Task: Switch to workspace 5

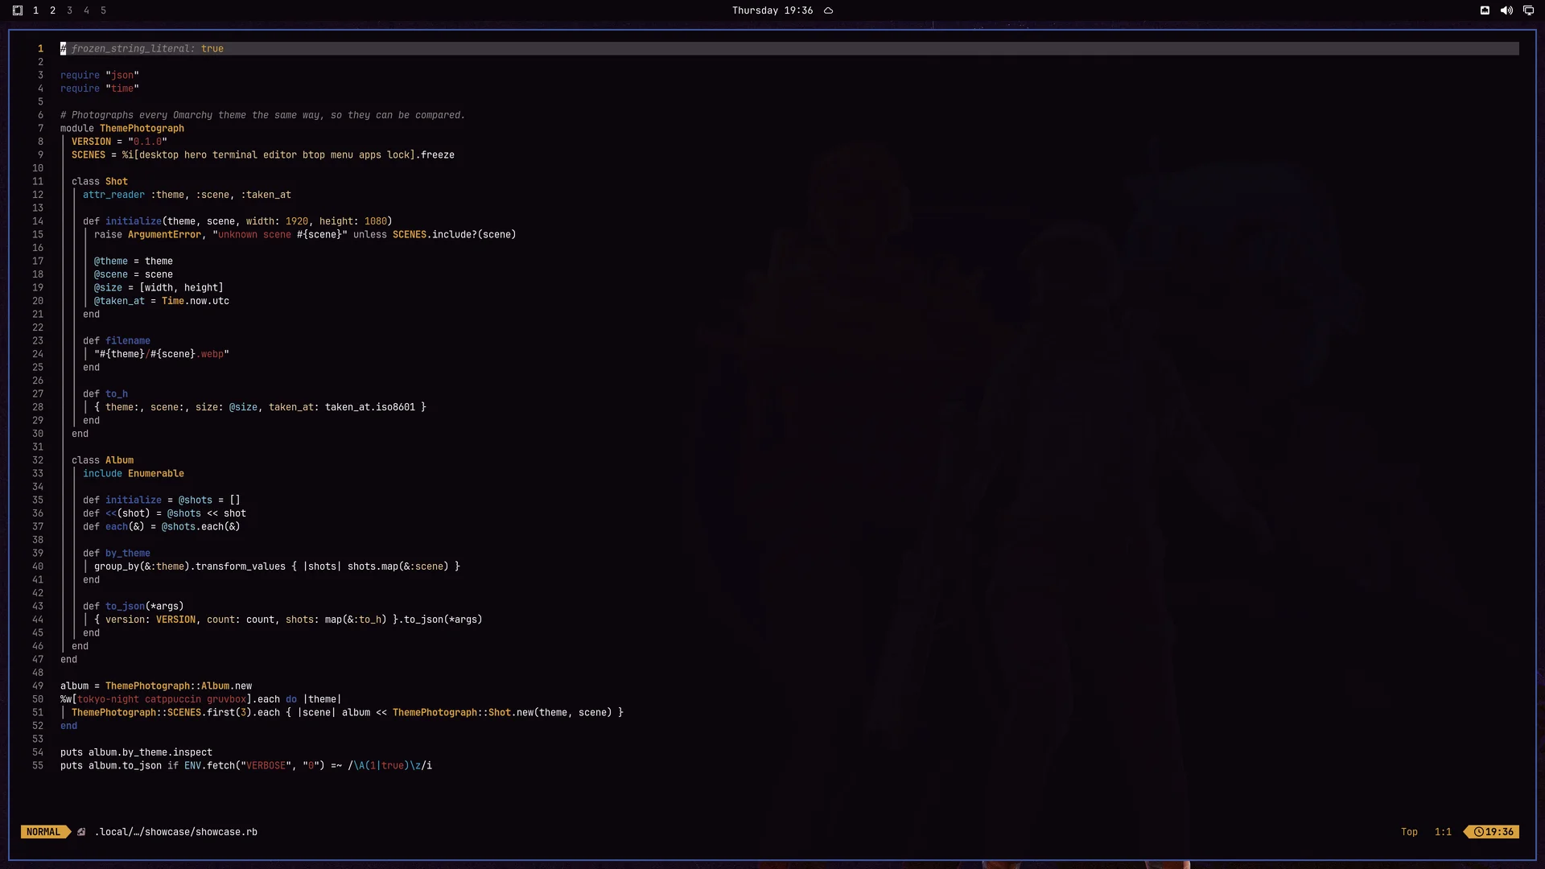Action: point(103,10)
